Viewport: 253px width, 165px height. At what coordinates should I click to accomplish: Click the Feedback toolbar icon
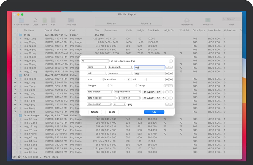pos(208,21)
